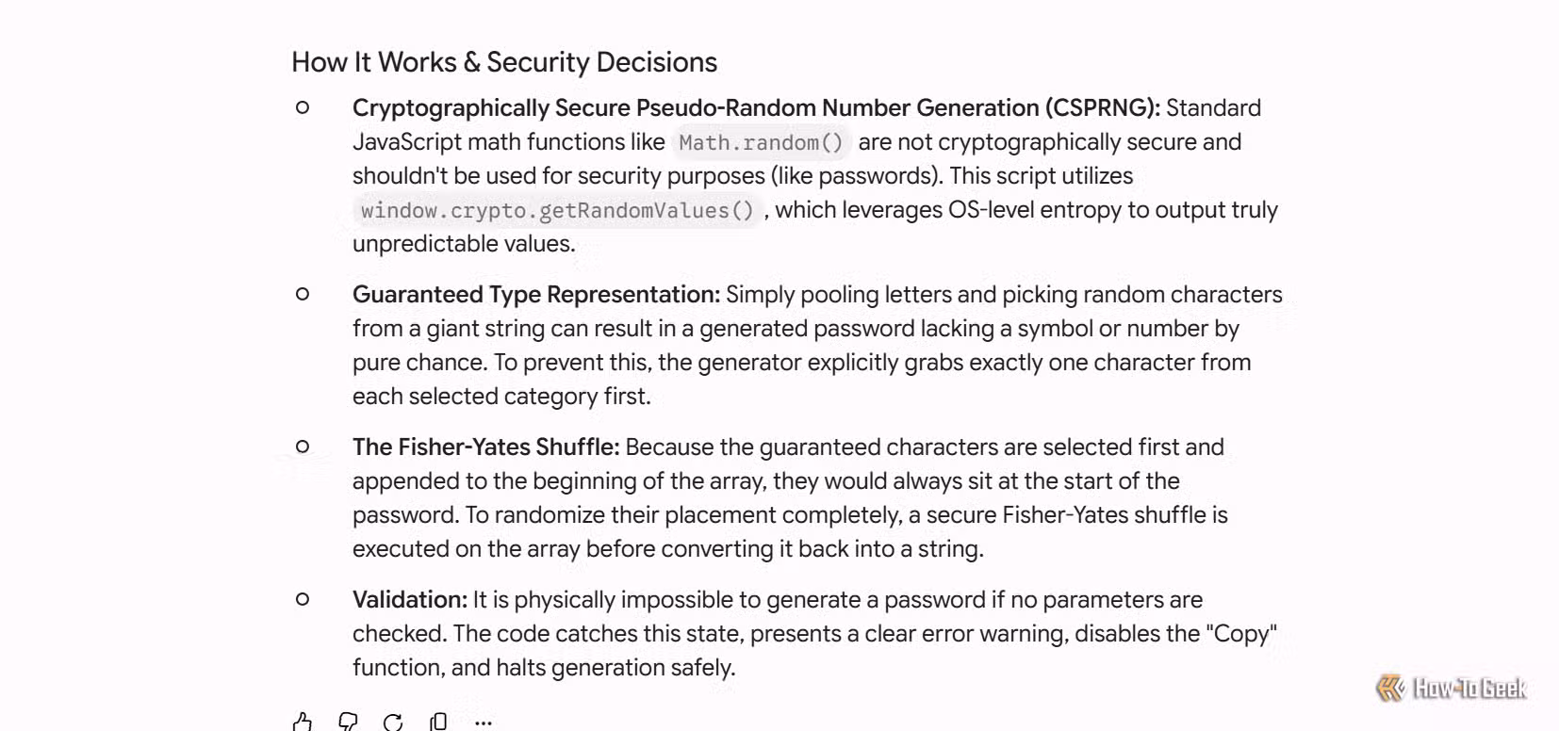Click the Math.random() inline code snippet

[x=761, y=142]
